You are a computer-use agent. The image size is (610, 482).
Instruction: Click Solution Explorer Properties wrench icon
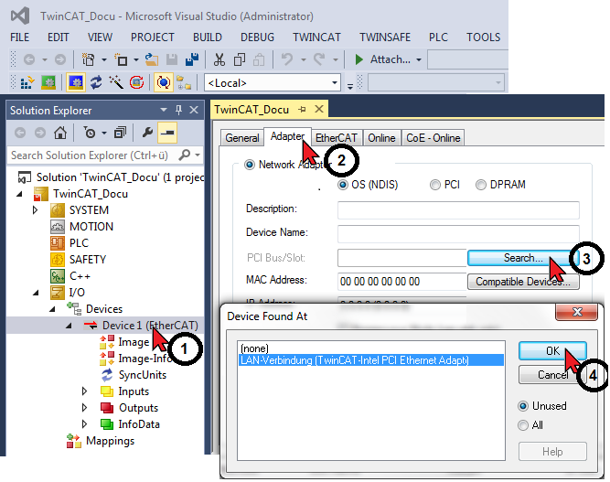tap(147, 133)
